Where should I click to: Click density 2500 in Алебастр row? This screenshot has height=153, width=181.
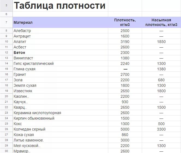click(125, 31)
